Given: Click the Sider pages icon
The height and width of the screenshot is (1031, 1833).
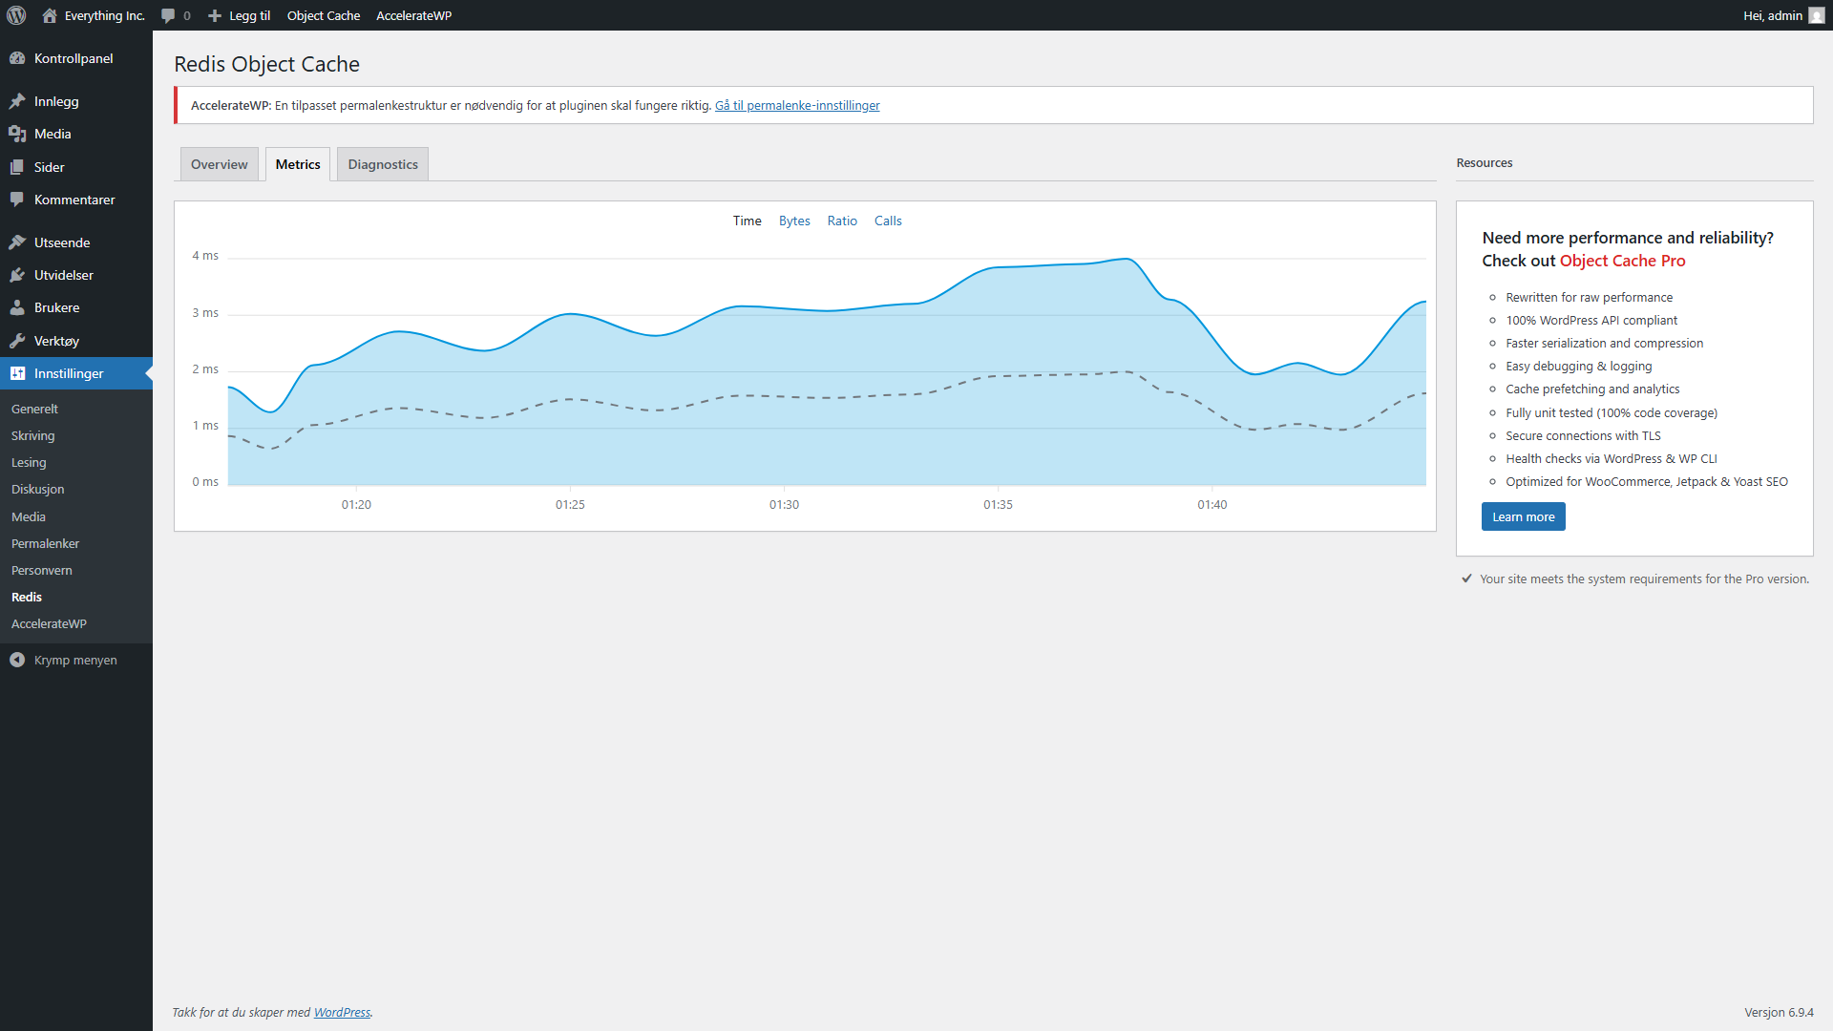Looking at the screenshot, I should 17,167.
